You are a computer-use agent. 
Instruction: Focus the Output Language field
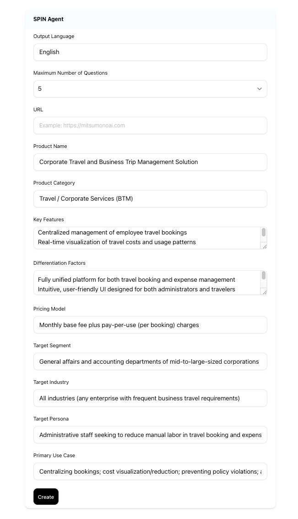click(150, 52)
